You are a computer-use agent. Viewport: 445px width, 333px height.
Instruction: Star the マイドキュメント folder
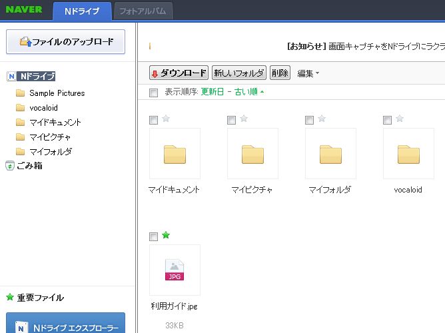[166, 119]
